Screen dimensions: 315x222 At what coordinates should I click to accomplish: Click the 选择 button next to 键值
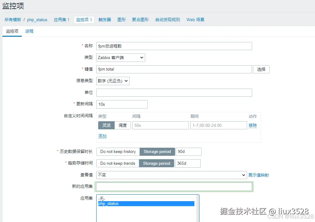coord(261,69)
